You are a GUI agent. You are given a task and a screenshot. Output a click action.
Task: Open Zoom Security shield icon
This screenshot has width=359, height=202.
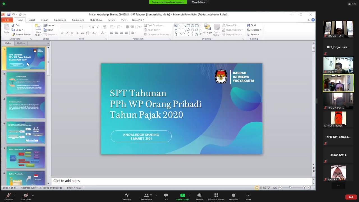(x=126, y=197)
